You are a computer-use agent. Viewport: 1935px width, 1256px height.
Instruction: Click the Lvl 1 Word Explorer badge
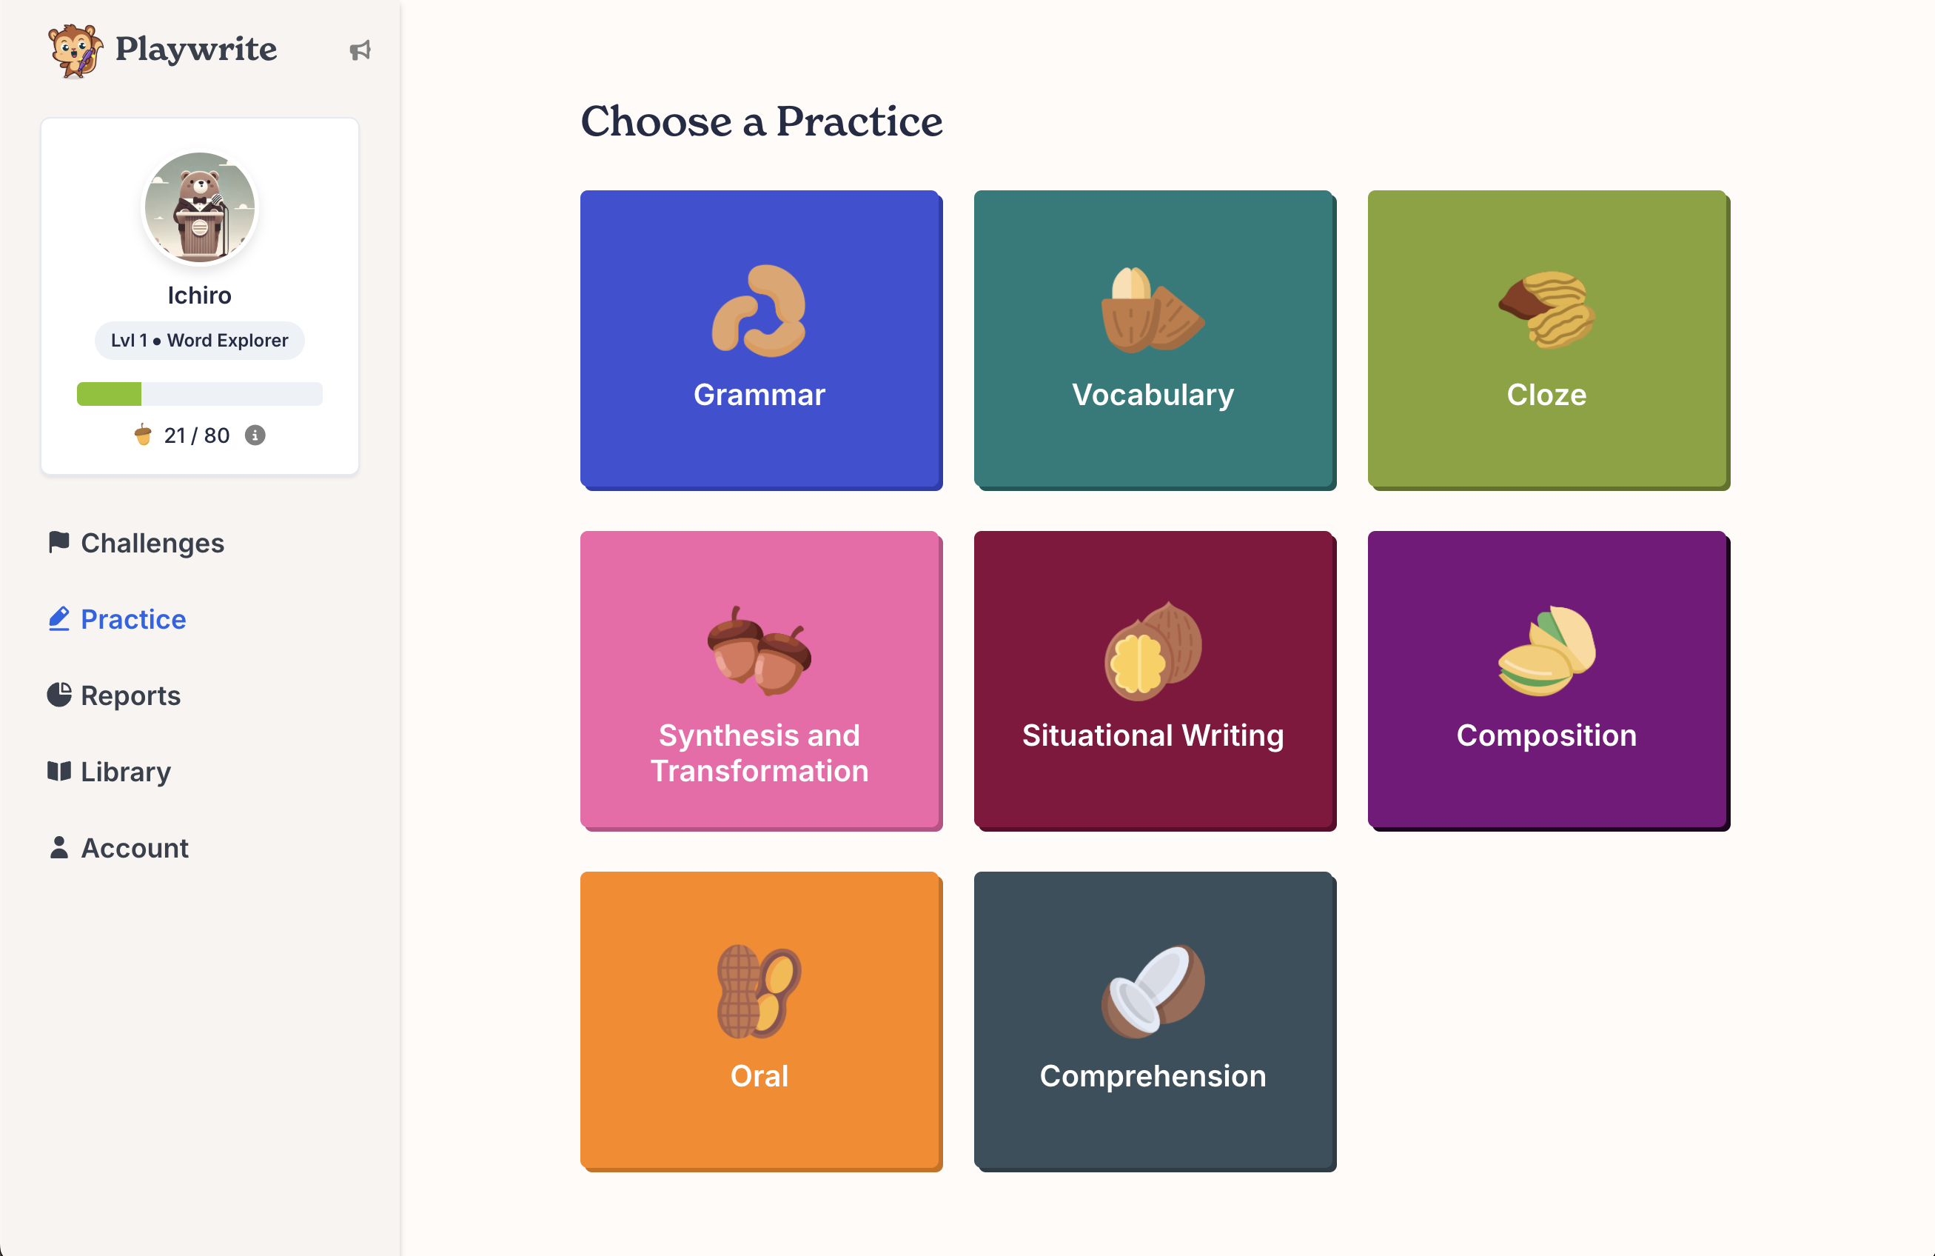point(199,340)
